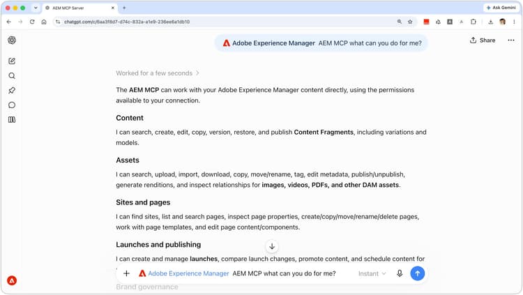Click the bold 'Content Fragments' text
Viewport: 523px width, 295px height.
pos(324,132)
